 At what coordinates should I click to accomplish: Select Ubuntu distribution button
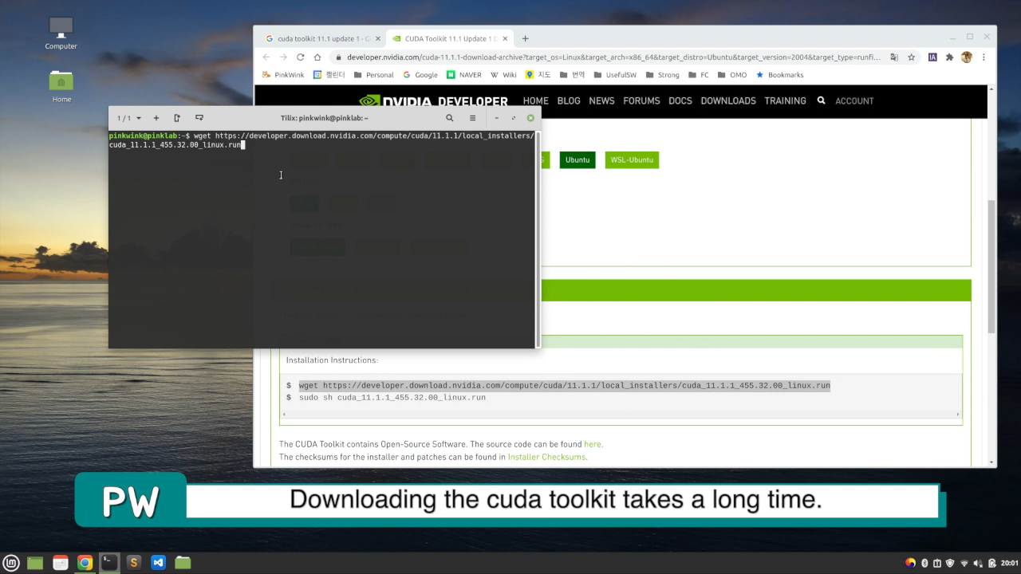pos(578,160)
